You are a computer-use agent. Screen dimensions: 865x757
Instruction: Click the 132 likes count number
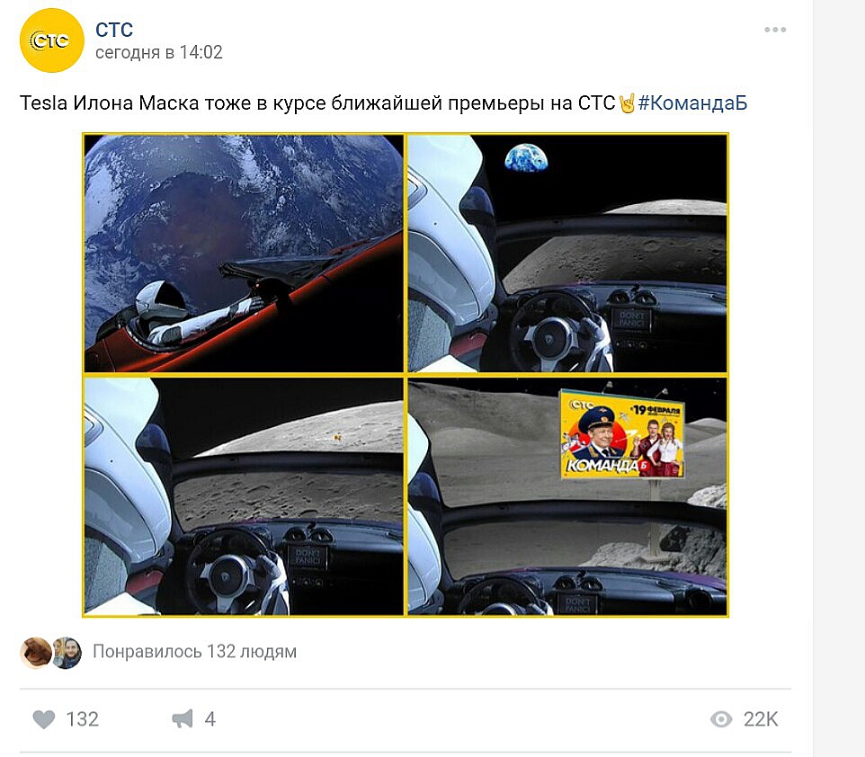click(82, 719)
